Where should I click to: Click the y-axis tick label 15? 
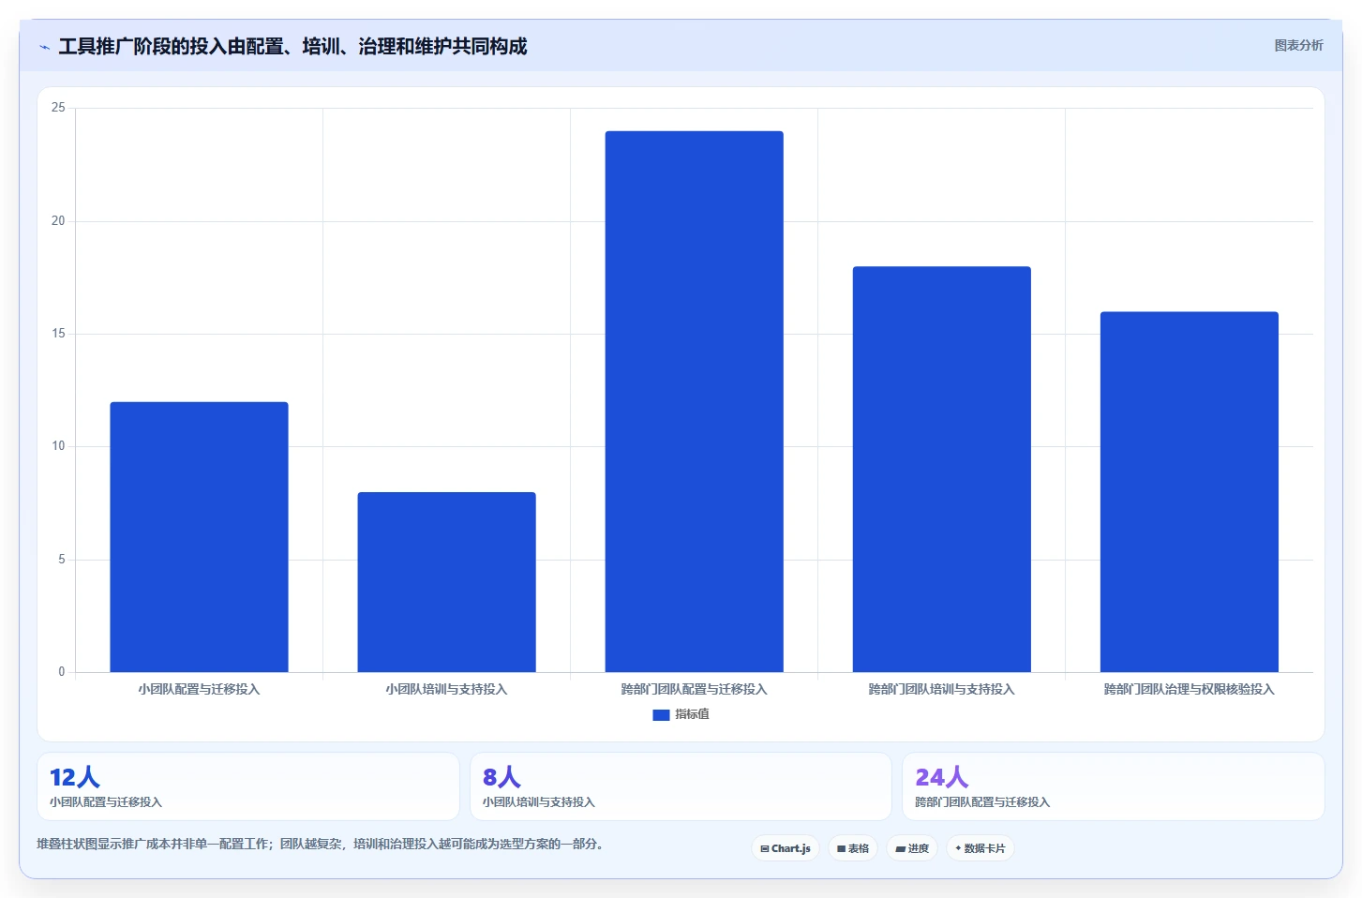(x=58, y=334)
